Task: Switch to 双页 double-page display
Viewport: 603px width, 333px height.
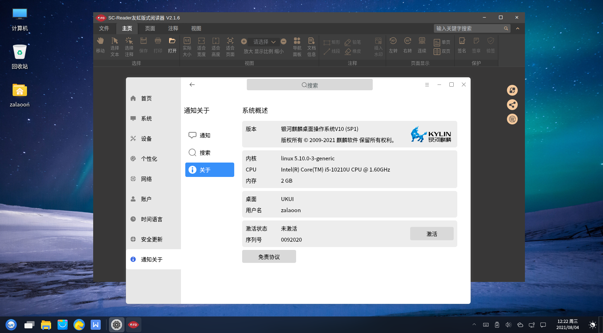Action: 442,51
